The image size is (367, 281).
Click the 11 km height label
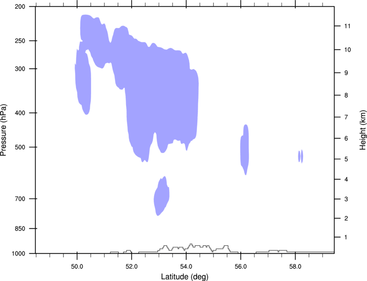[x=348, y=26]
